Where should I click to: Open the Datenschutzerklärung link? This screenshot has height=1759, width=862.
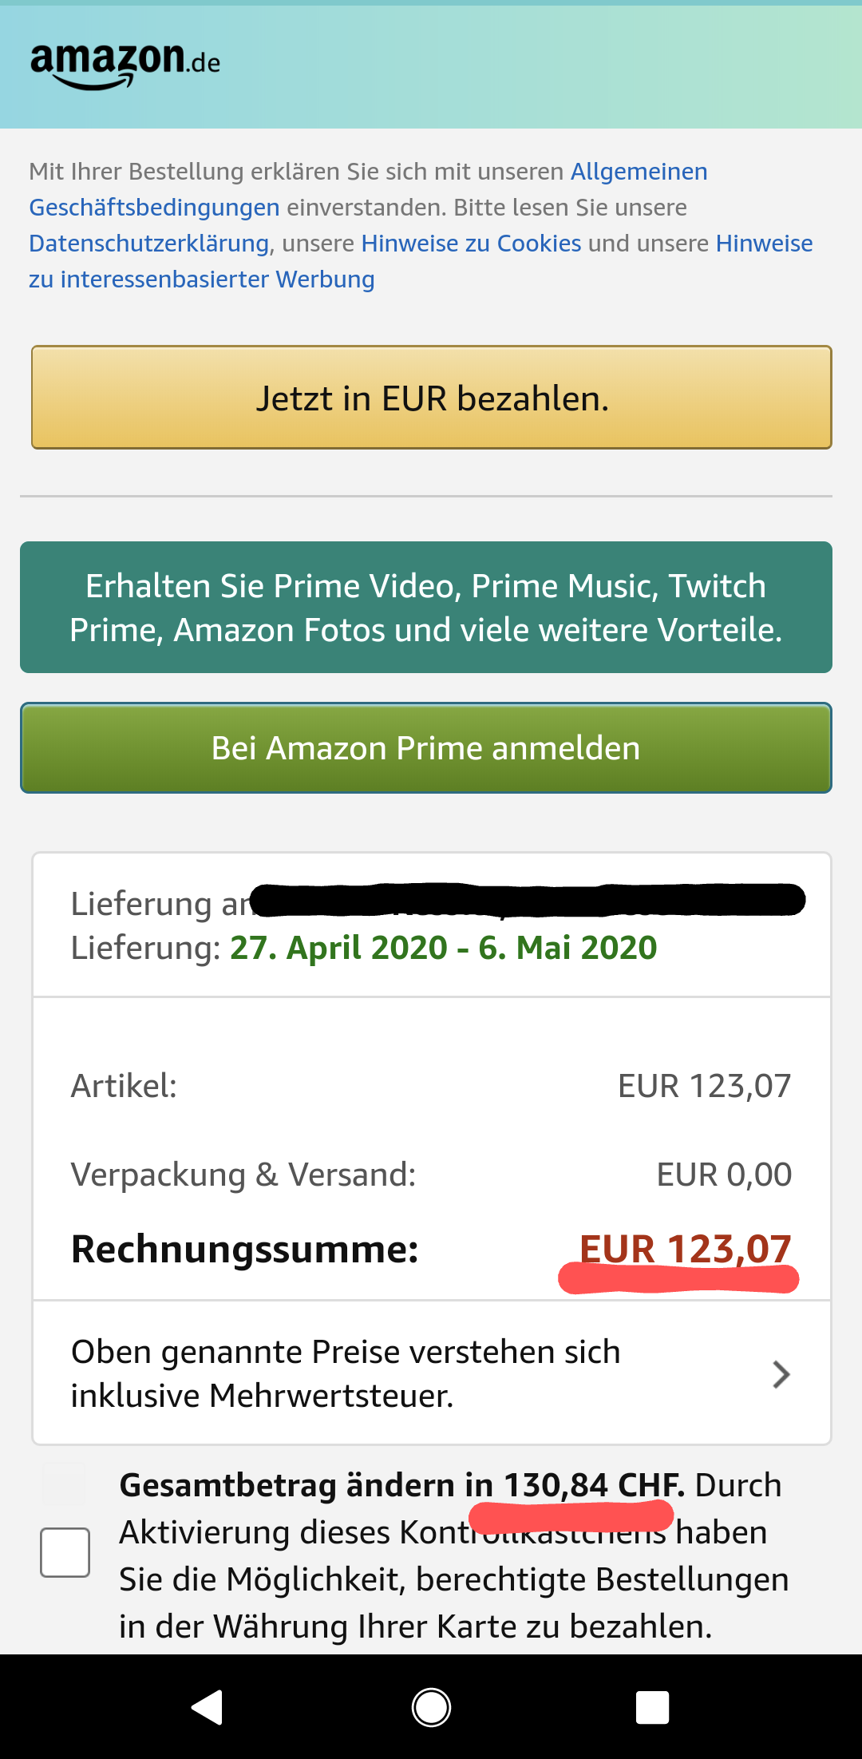[148, 244]
